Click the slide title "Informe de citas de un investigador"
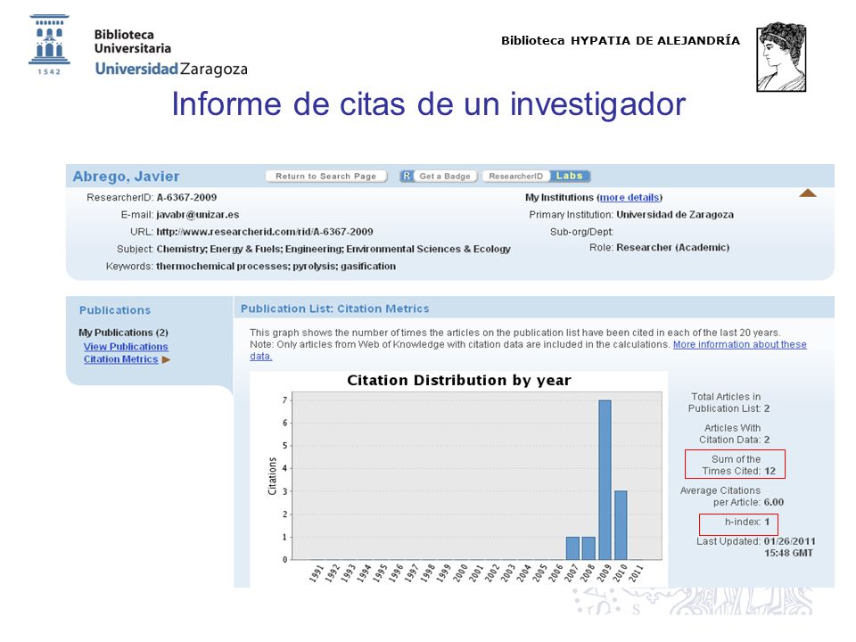Viewport: 856px width, 642px height. [x=429, y=103]
